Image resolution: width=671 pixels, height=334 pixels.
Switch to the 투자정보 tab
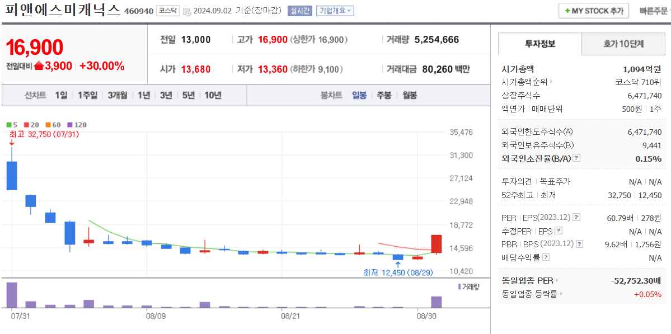click(x=540, y=44)
